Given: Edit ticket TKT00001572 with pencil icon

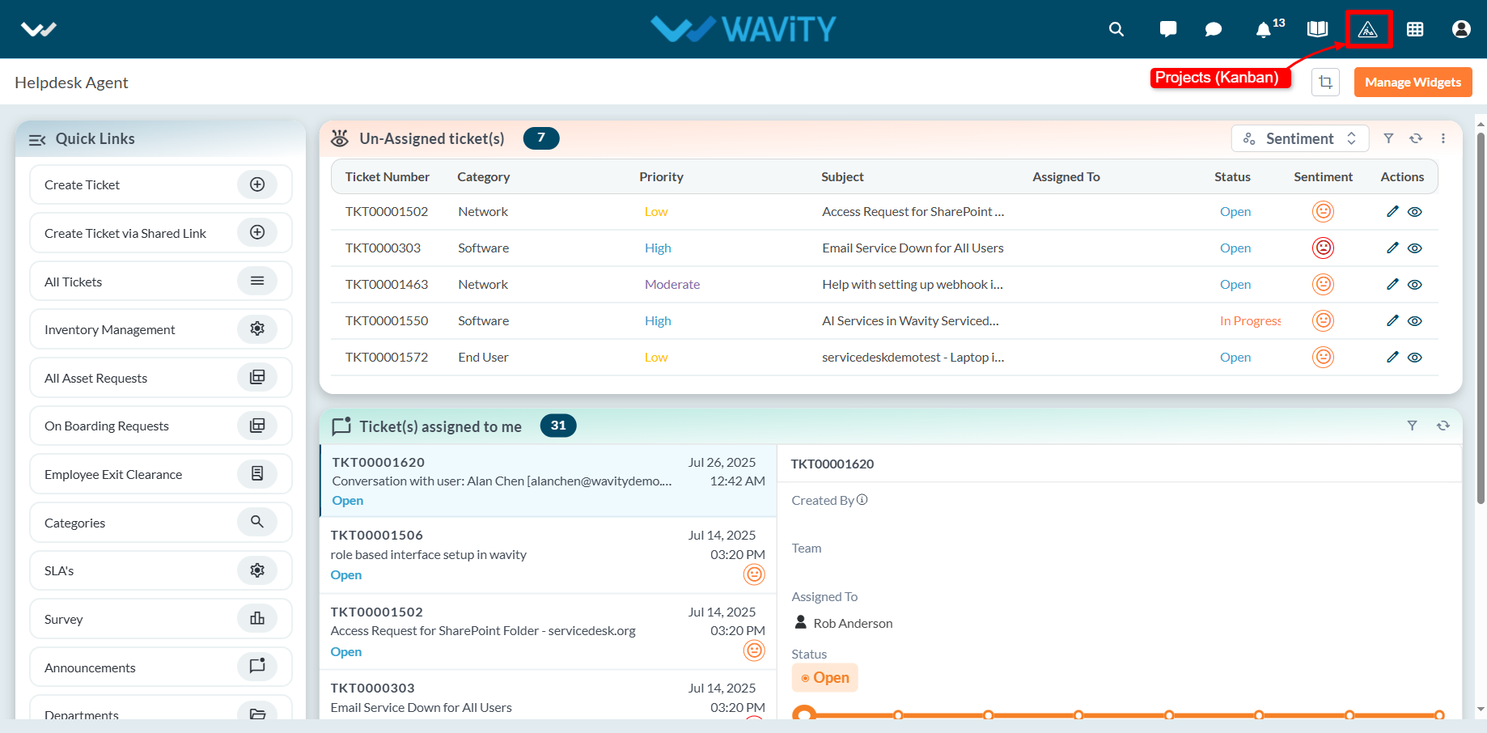Looking at the screenshot, I should (1392, 357).
